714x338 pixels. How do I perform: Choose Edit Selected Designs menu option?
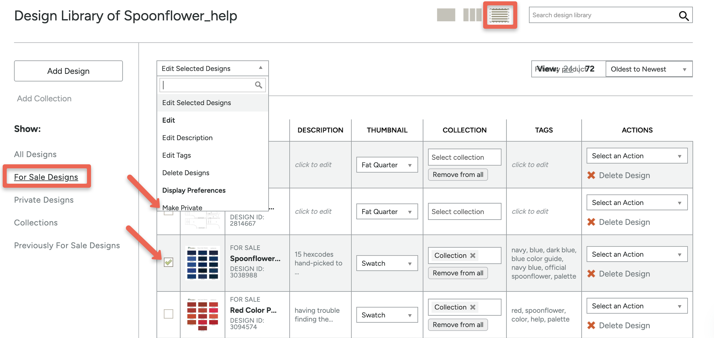point(213,103)
